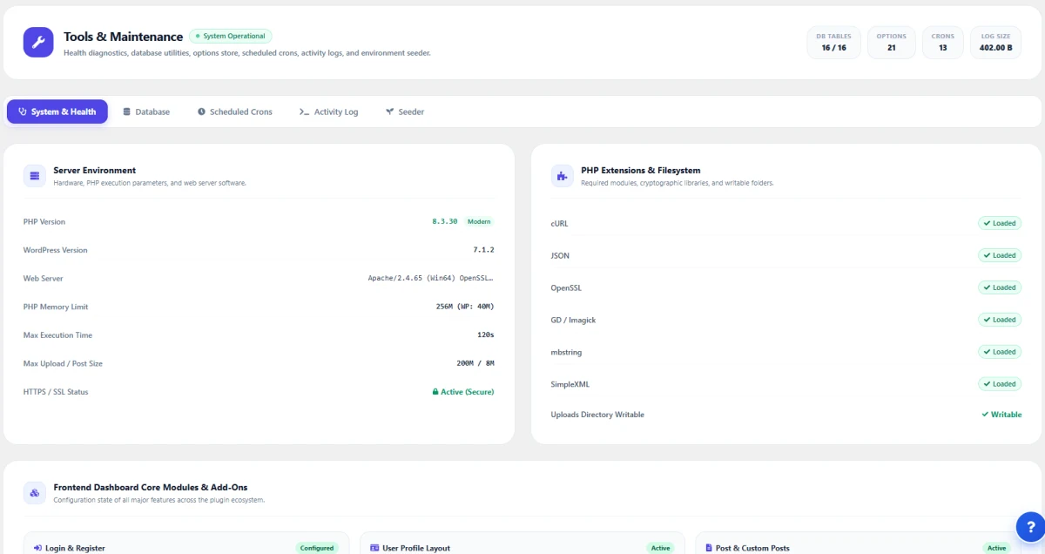Open the Database tab

coord(146,111)
